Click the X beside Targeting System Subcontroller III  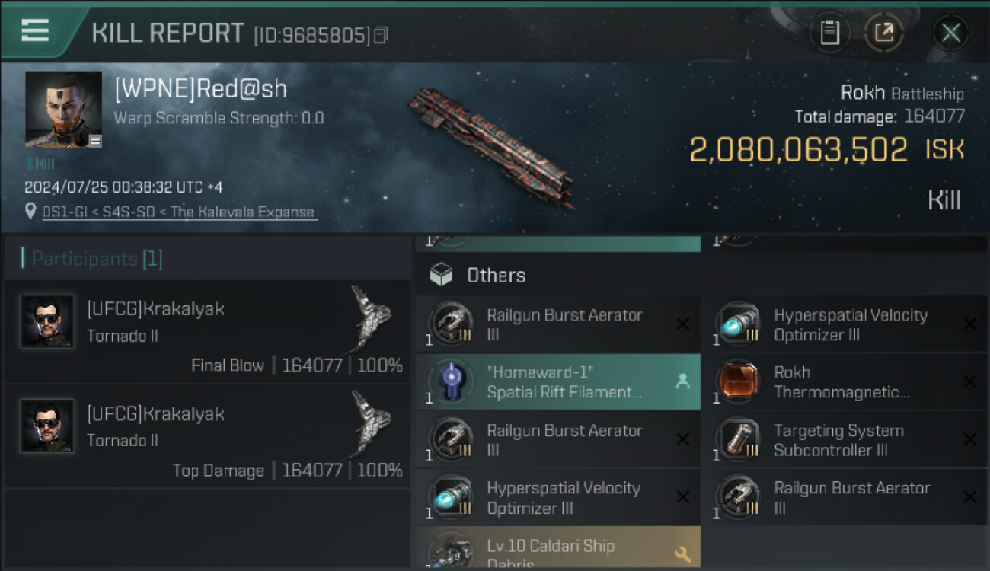969,440
